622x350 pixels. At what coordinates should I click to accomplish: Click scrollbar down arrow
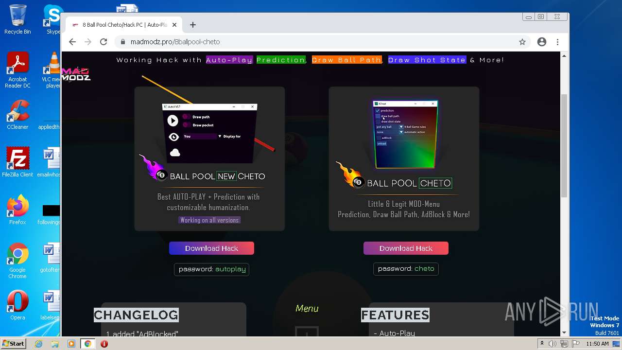tap(564, 332)
